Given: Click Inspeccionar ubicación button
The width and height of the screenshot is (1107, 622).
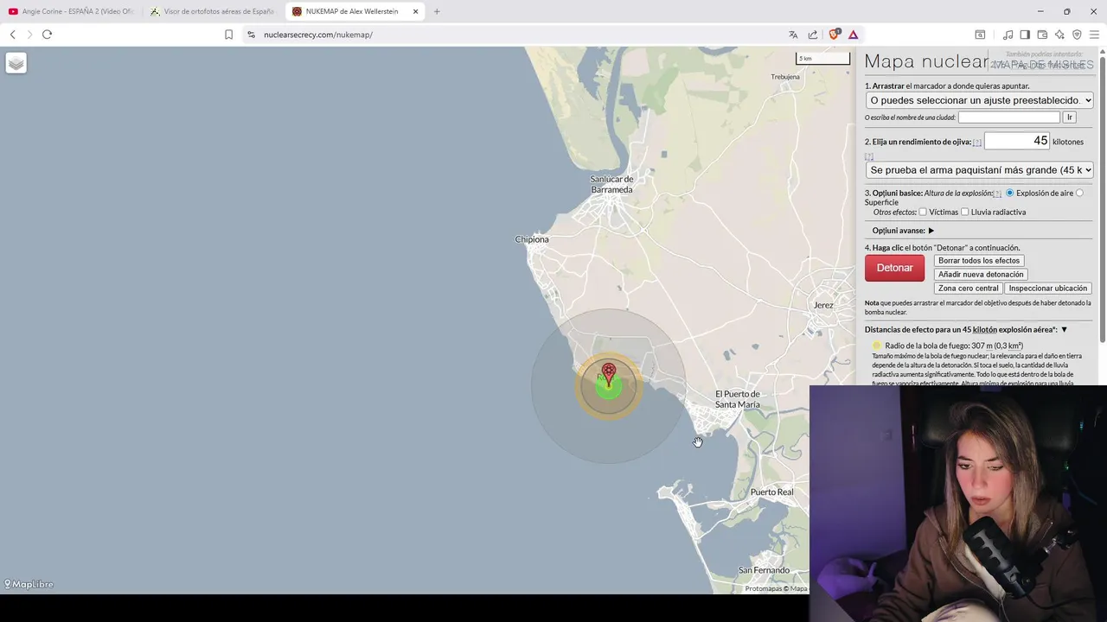Looking at the screenshot, I should (x=1047, y=289).
